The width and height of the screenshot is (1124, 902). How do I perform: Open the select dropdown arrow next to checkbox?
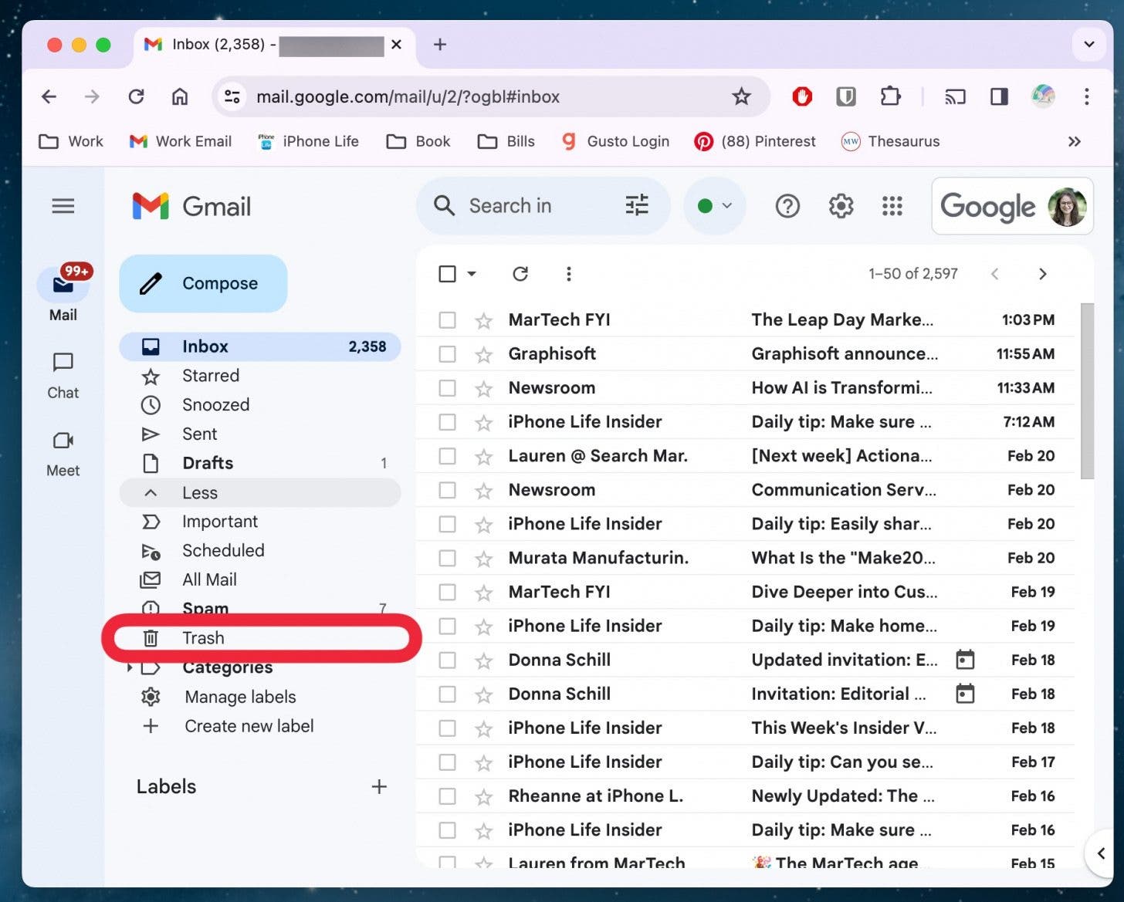[x=472, y=274]
